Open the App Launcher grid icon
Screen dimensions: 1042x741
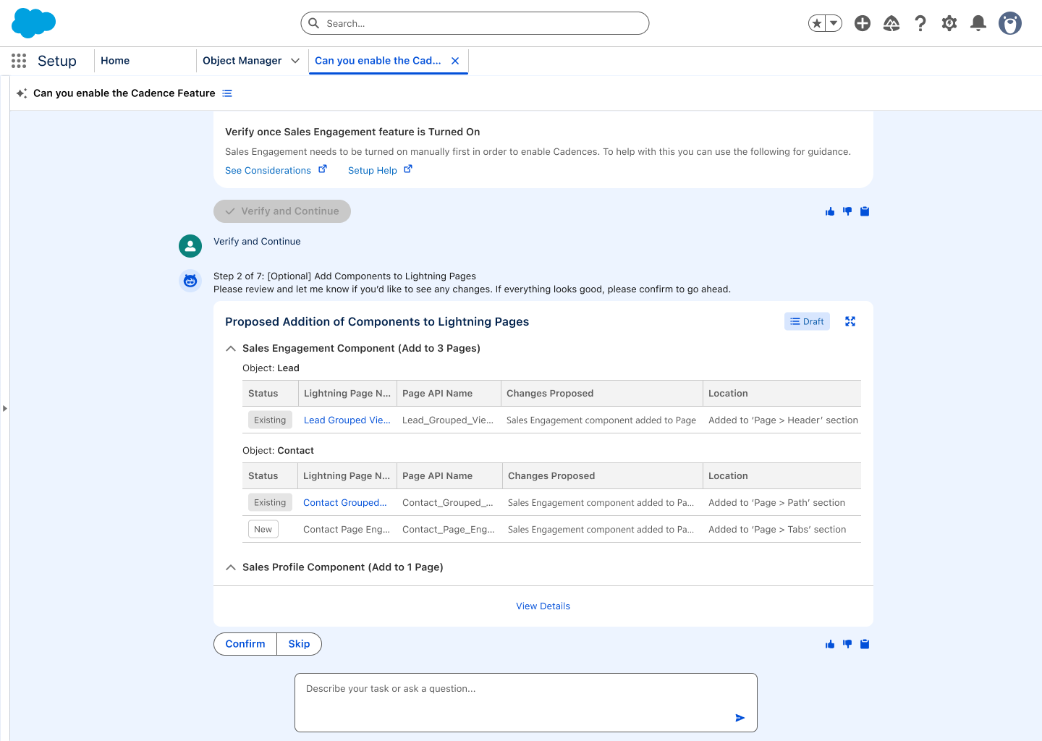[x=19, y=61]
